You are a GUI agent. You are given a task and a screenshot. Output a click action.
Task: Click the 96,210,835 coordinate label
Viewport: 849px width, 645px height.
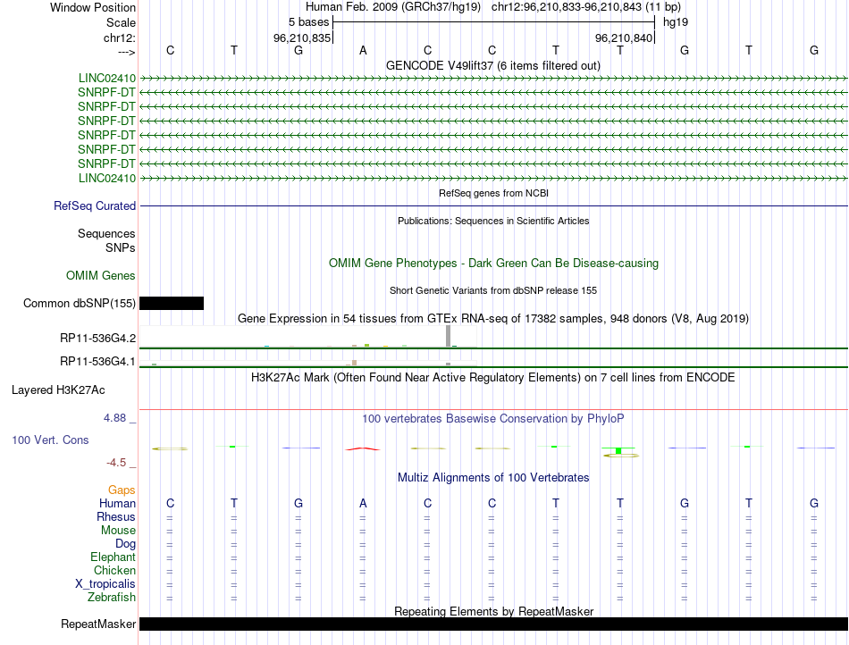click(302, 38)
